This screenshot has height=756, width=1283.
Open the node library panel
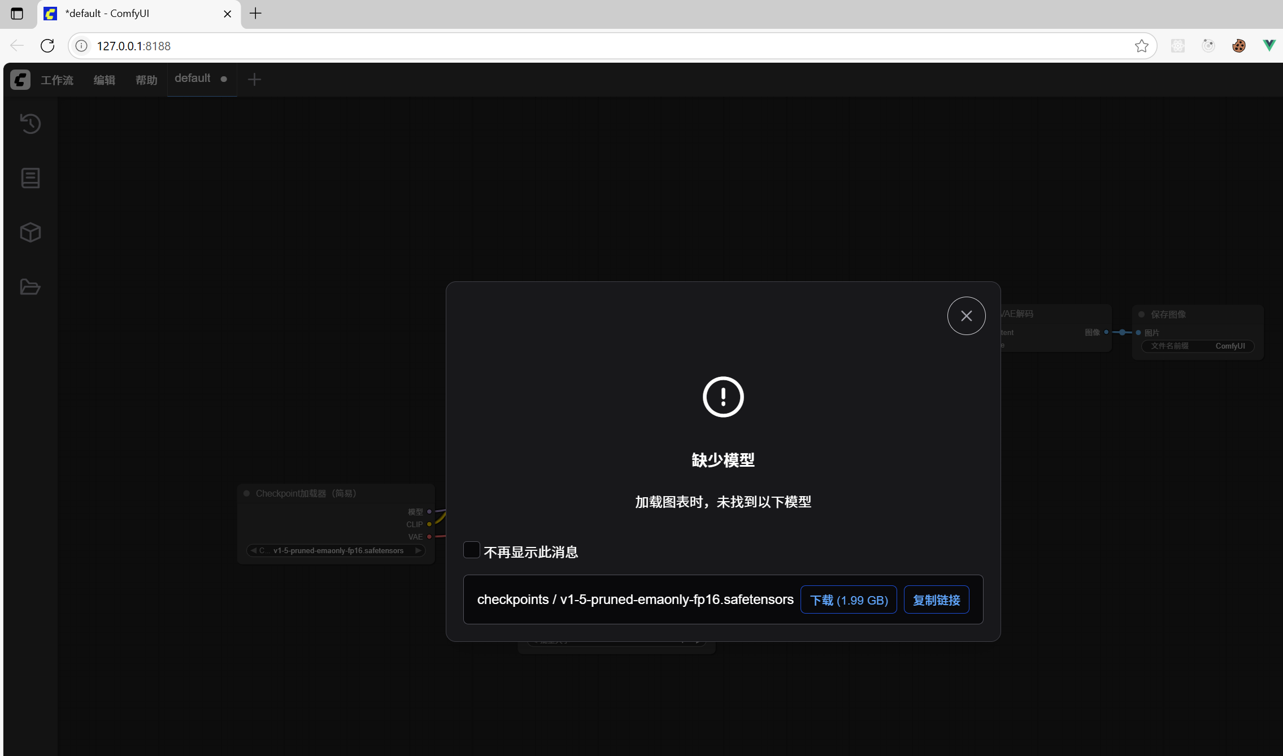(x=29, y=178)
